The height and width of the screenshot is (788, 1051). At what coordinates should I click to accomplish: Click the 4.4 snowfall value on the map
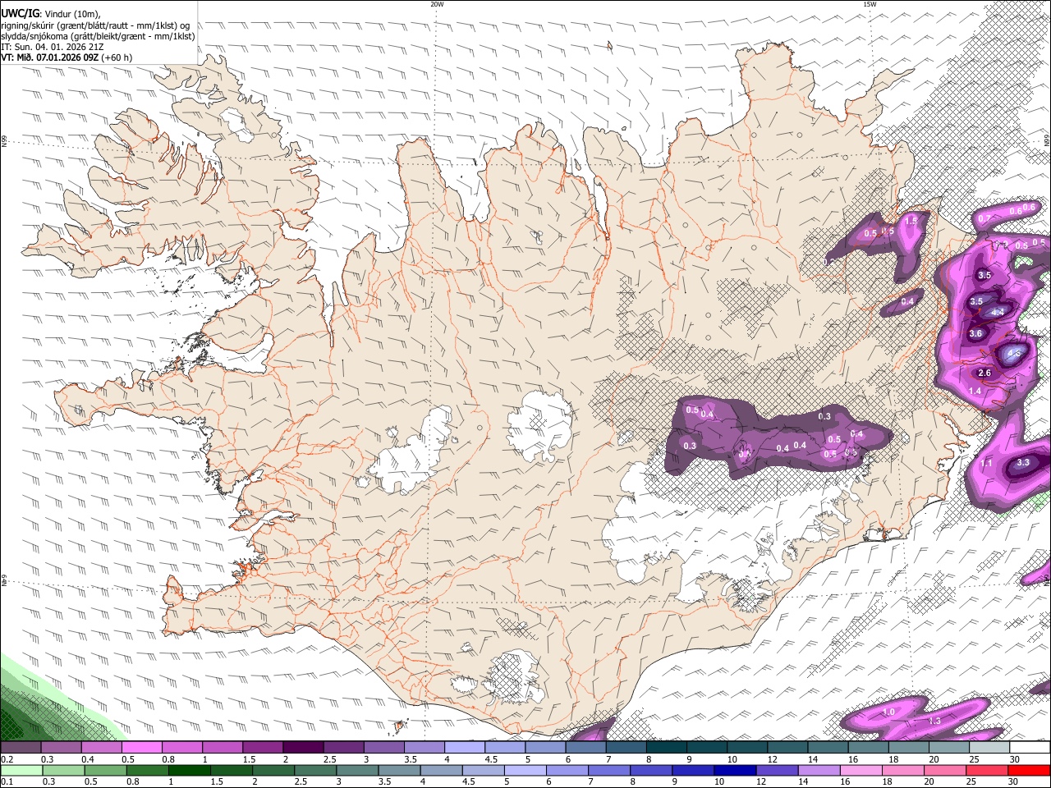coord(998,313)
